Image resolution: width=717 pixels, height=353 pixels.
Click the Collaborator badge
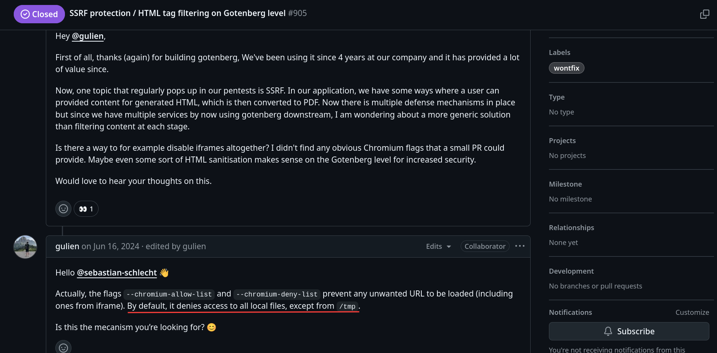click(485, 247)
